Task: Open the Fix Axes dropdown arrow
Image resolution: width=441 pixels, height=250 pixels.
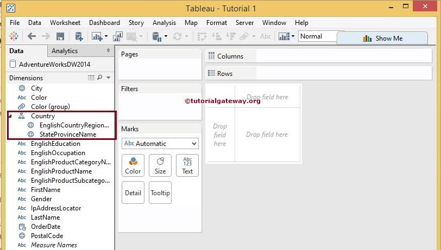Action: [293, 36]
